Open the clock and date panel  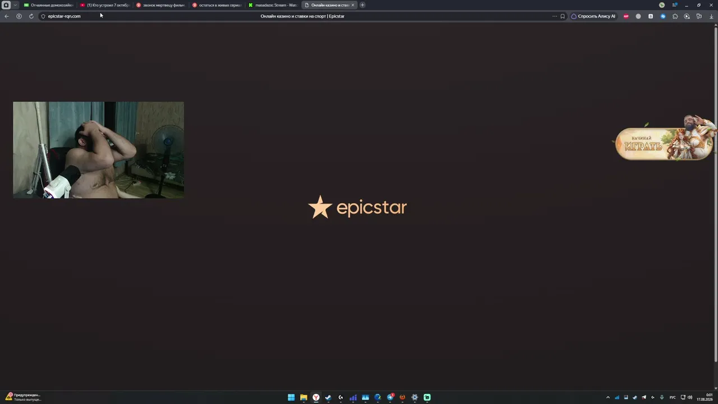pos(705,397)
